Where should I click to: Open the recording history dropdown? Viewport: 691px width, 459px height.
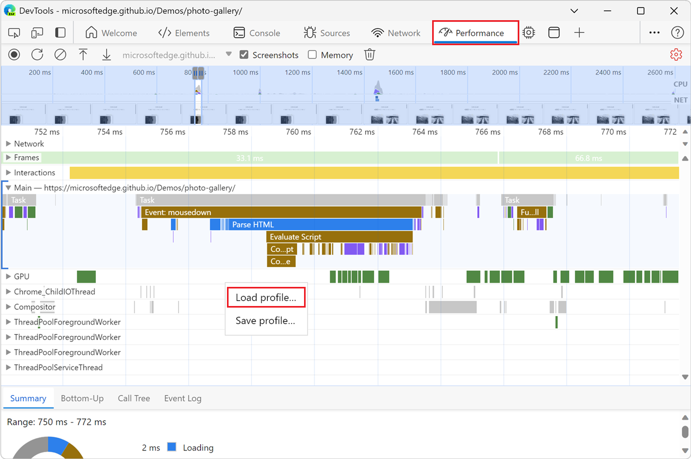[229, 54]
